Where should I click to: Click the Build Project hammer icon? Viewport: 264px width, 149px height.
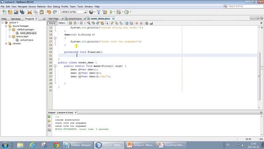pos(99,12)
